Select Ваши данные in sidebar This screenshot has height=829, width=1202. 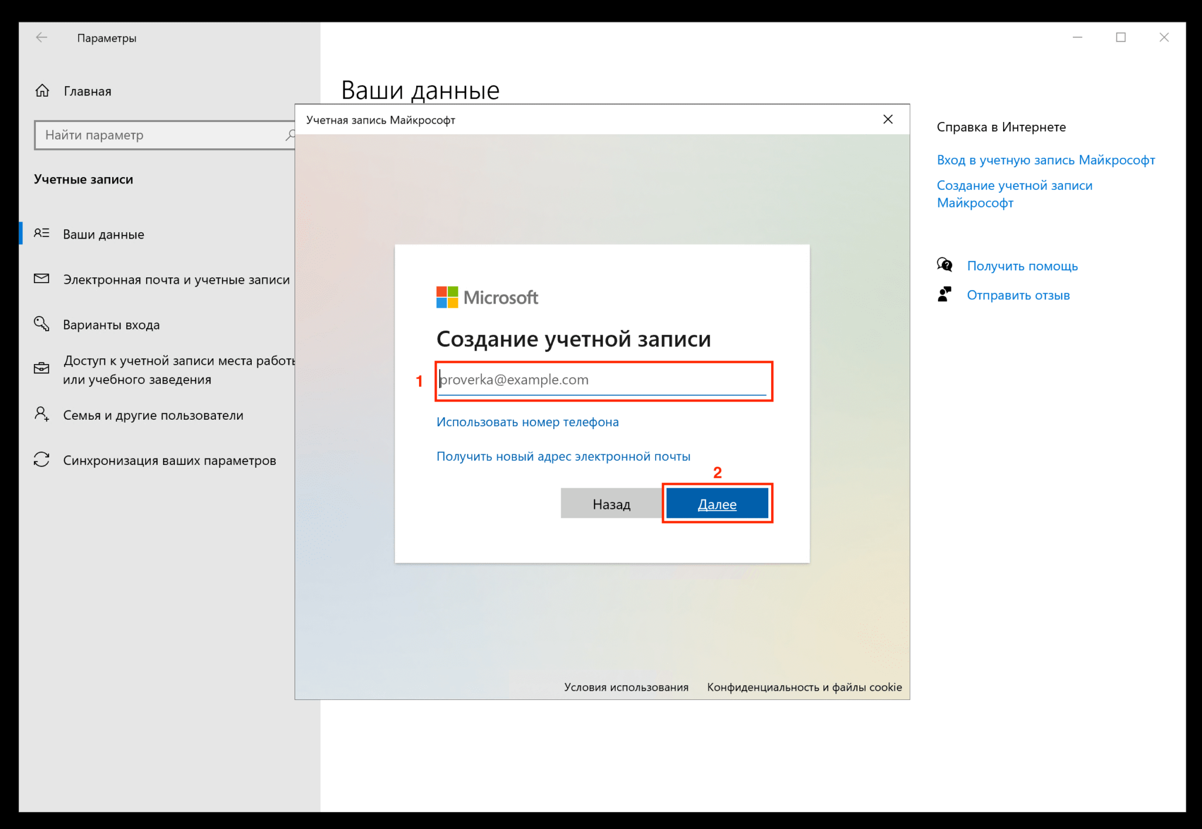(x=103, y=234)
